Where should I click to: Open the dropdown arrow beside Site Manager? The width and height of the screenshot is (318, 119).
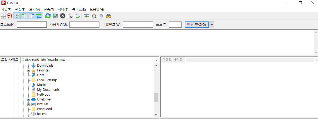point(9,16)
